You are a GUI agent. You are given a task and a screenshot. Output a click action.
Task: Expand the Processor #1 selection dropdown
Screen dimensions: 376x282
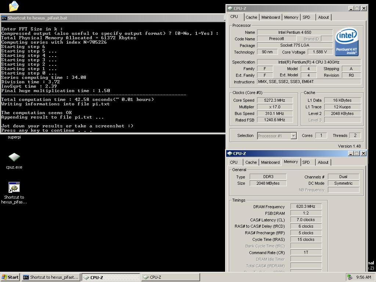(x=293, y=136)
